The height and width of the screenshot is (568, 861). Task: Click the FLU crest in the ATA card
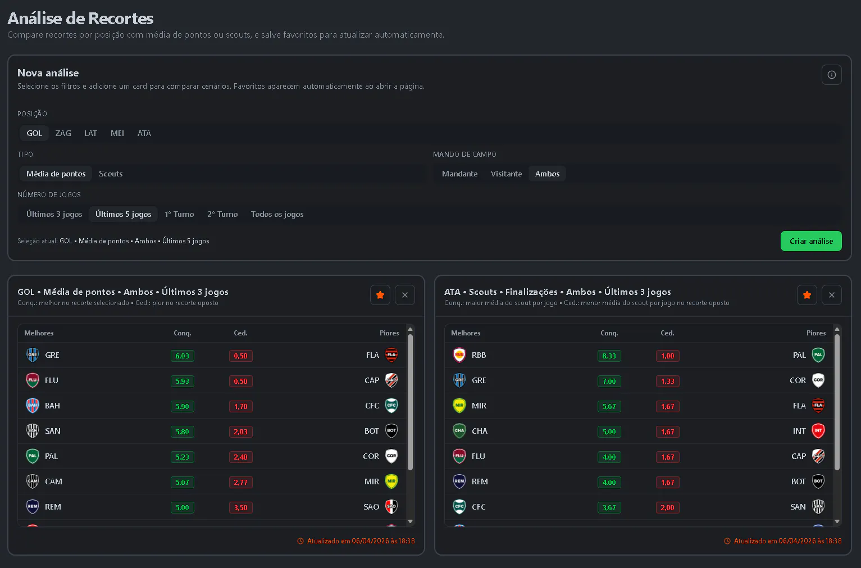pyautogui.click(x=459, y=456)
